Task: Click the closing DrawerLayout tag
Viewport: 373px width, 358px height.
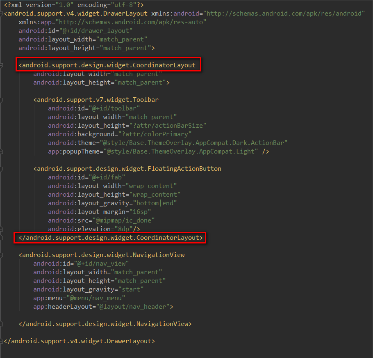Action: click(x=79, y=341)
